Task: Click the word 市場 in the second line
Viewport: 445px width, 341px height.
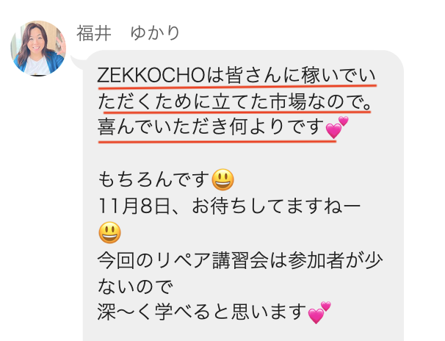Action: [288, 101]
